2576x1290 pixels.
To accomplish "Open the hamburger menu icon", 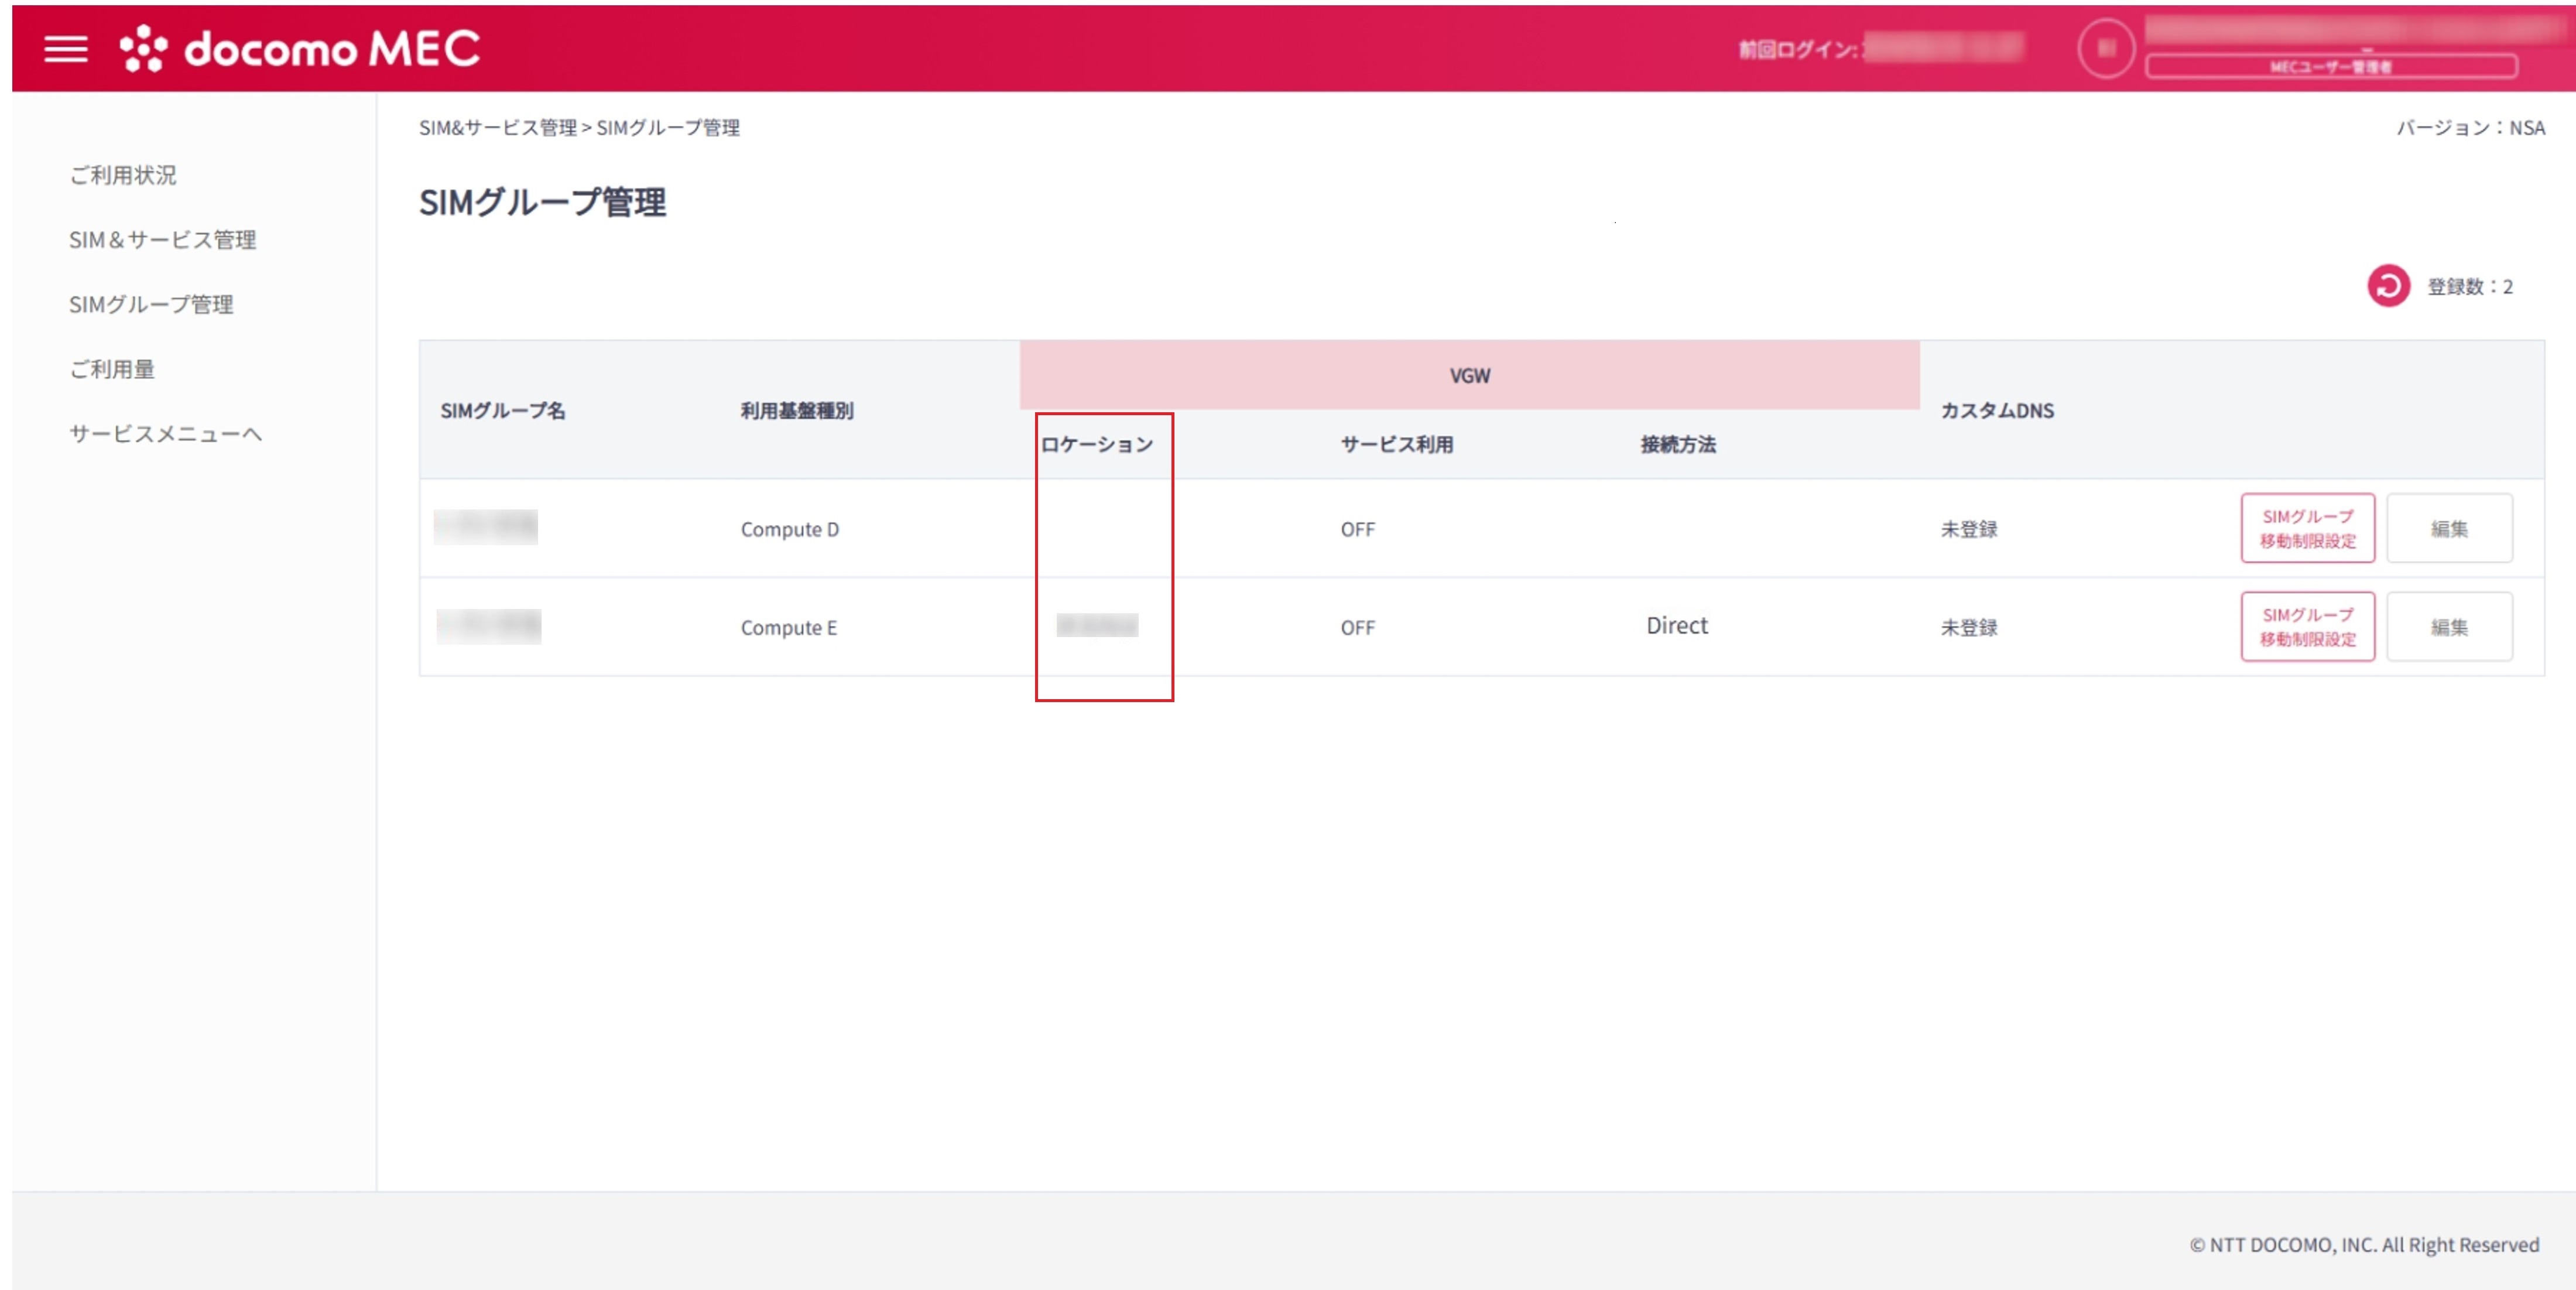I will pos(66,49).
